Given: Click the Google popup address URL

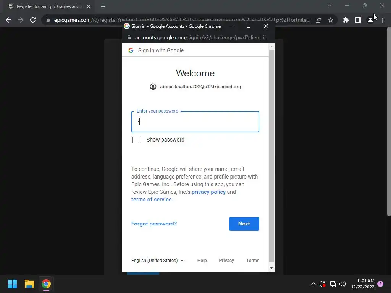Looking at the screenshot, I should (x=202, y=37).
